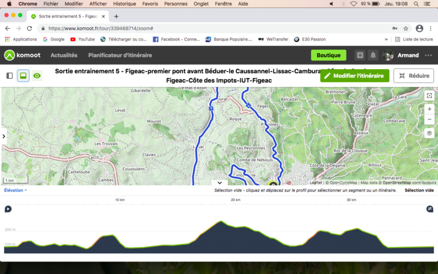The width and height of the screenshot is (438, 274).
Task: Open the Banque Populaire bookmark
Action: click(x=229, y=39)
